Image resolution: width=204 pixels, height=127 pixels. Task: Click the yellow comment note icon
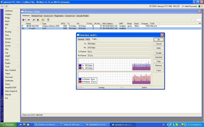click(x=43, y=20)
